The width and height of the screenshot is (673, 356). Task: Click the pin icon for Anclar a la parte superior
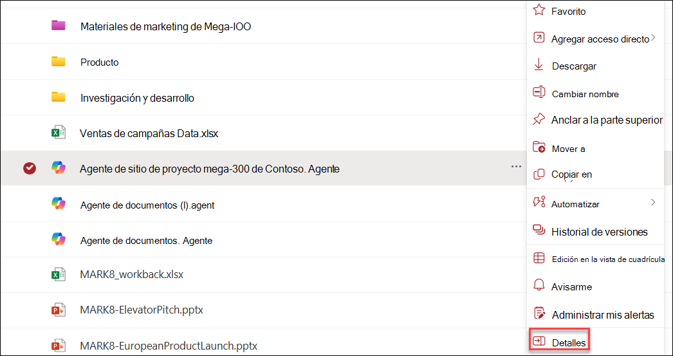(539, 120)
